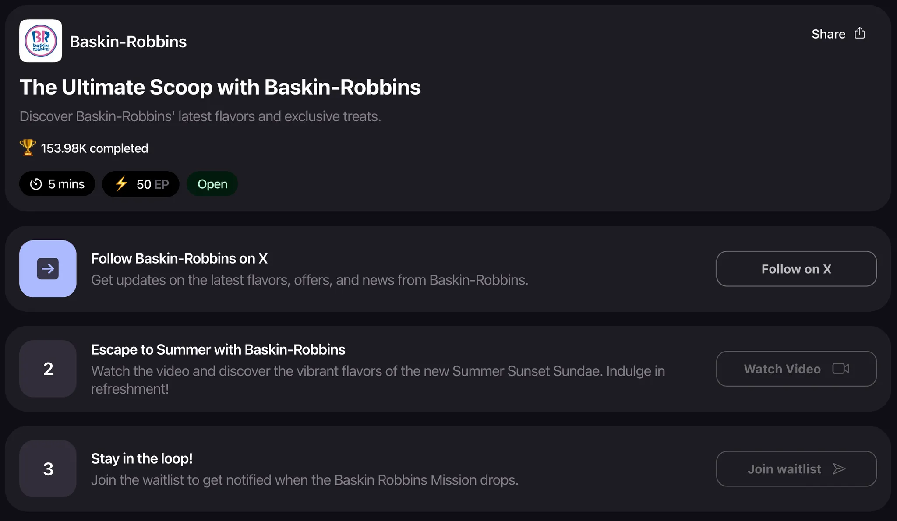Select the step 2 number tile
897x521 pixels.
tap(48, 369)
